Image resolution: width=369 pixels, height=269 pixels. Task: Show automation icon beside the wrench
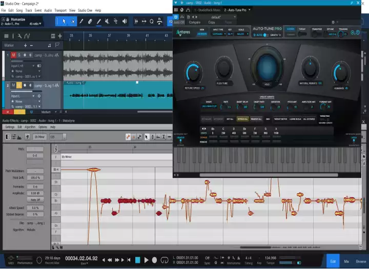coord(27,36)
